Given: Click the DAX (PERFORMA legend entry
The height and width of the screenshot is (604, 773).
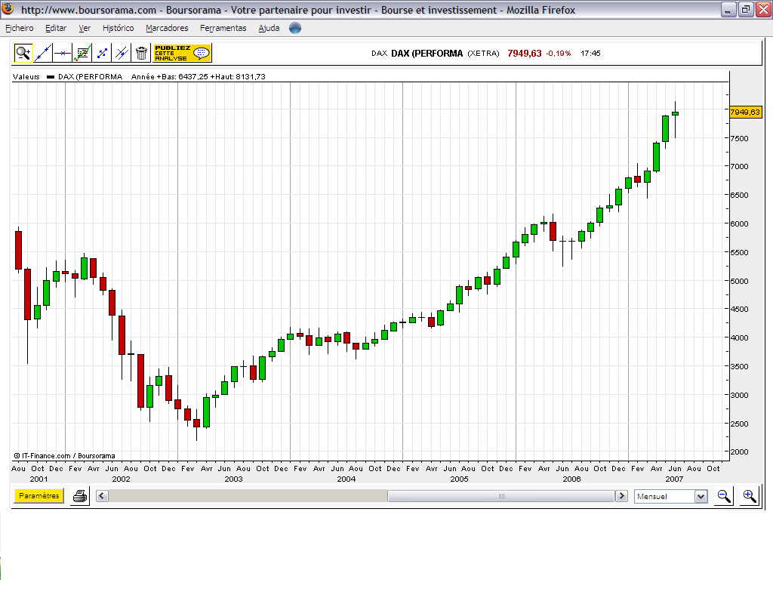Looking at the screenshot, I should point(91,76).
